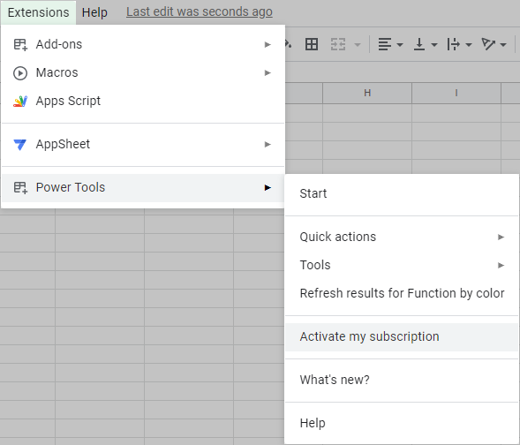Click the Text rotation icon
520x445 pixels.
tap(488, 44)
